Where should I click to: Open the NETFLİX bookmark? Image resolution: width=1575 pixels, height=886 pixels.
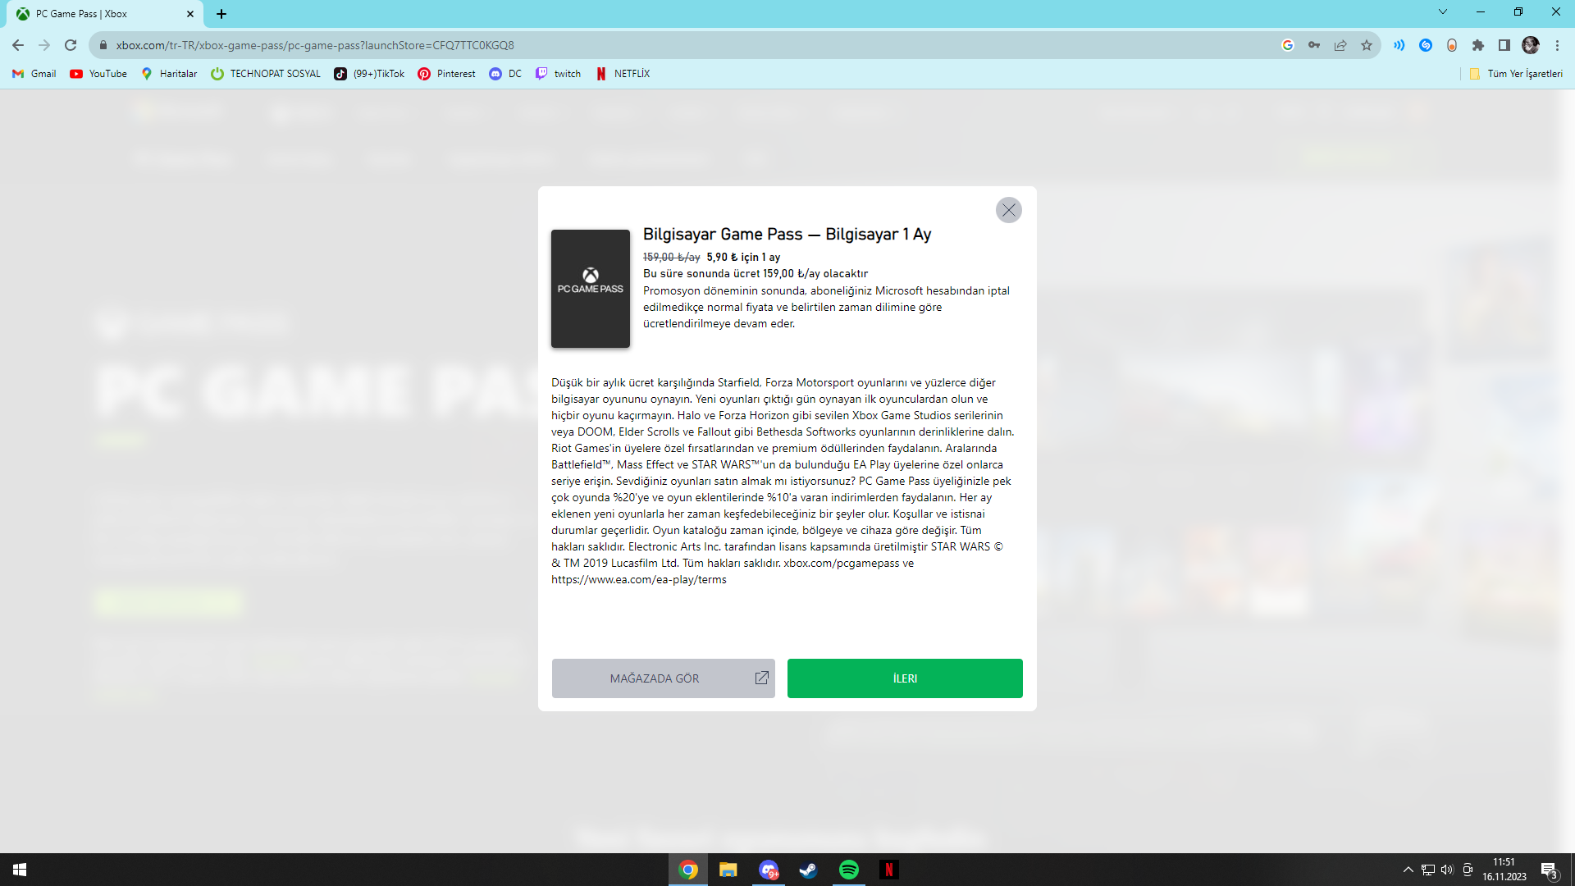[623, 74]
